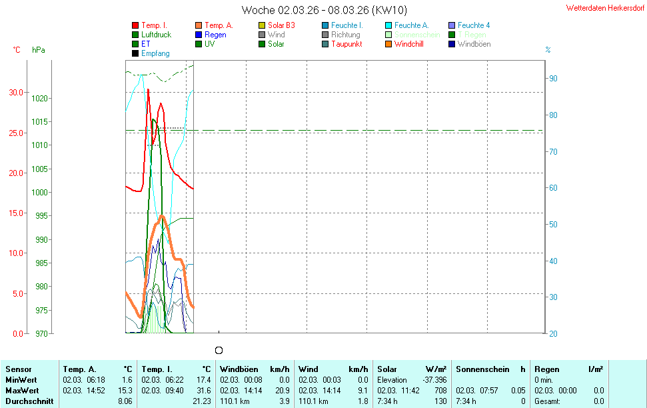Click the Windböen km/h table header
The width and height of the screenshot is (647, 408).
click(254, 369)
